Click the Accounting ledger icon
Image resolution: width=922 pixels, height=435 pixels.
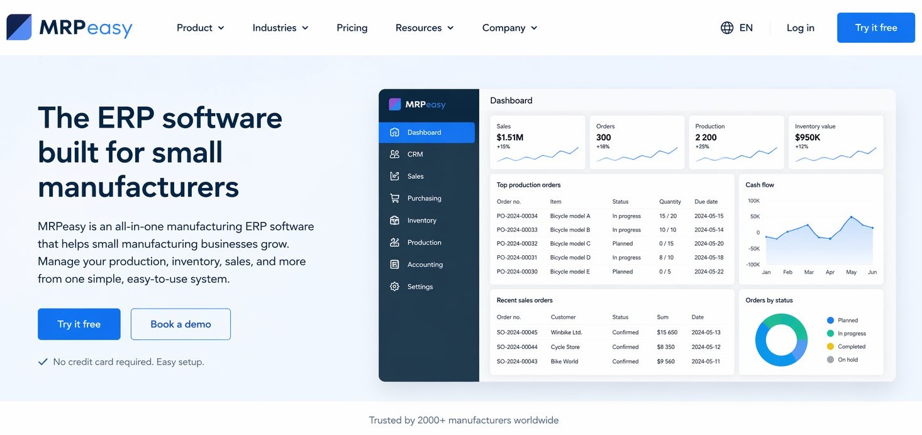394,264
